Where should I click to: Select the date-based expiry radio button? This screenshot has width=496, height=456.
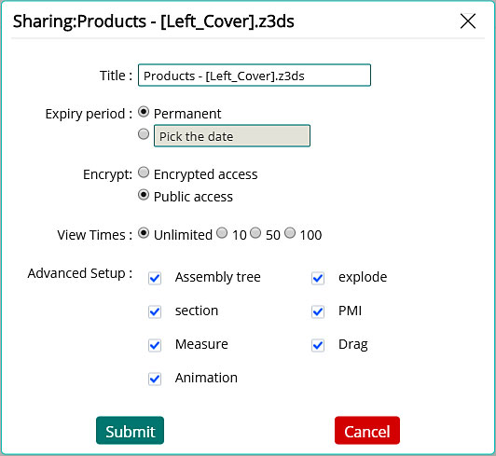[144, 134]
